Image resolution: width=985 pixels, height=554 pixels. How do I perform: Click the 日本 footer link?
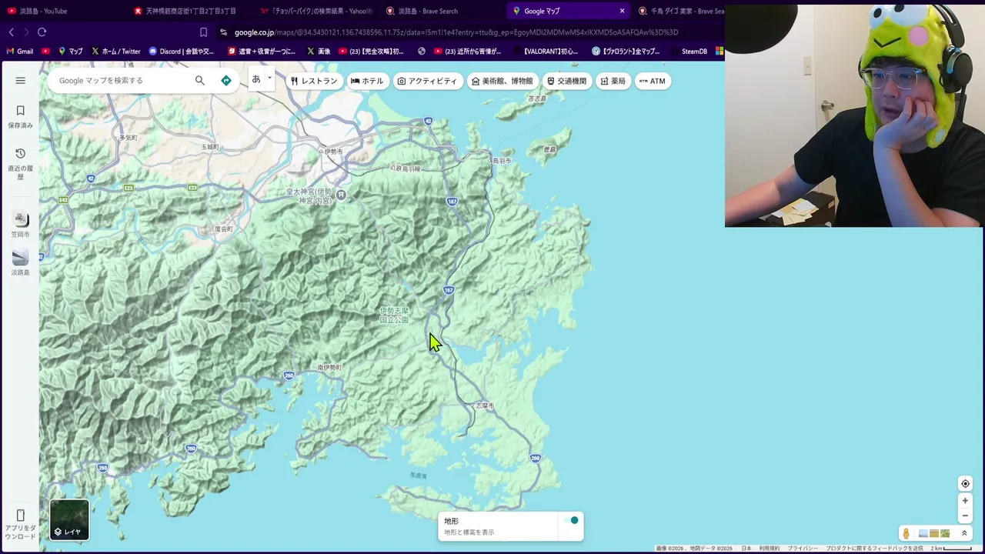746,549
